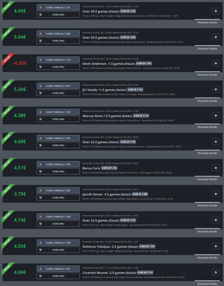The image size is (224, 286).
Task: Expand Show Bet Details under the Over 20.5 Schwartzman bet
Action: point(207,22)
